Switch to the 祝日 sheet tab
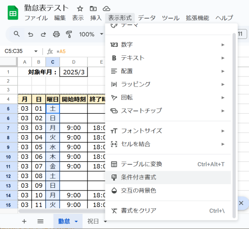 [93, 221]
